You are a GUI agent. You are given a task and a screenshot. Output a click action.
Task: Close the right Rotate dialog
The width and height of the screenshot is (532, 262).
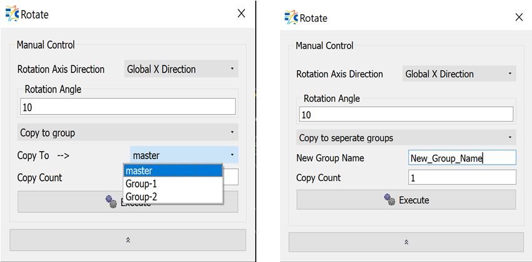(x=518, y=17)
